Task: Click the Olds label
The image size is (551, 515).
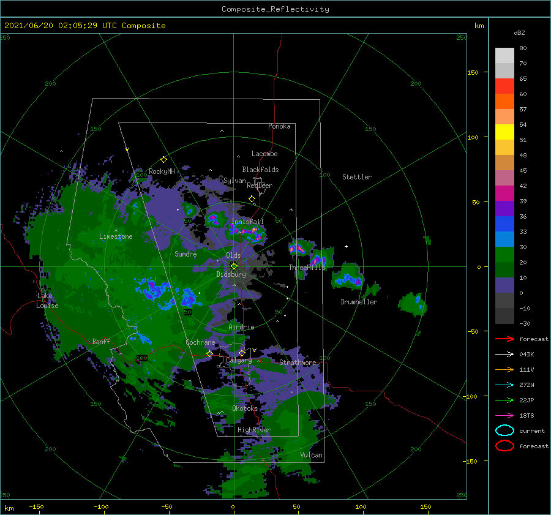Action: click(x=233, y=255)
